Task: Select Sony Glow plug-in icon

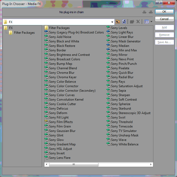Action: point(46,140)
